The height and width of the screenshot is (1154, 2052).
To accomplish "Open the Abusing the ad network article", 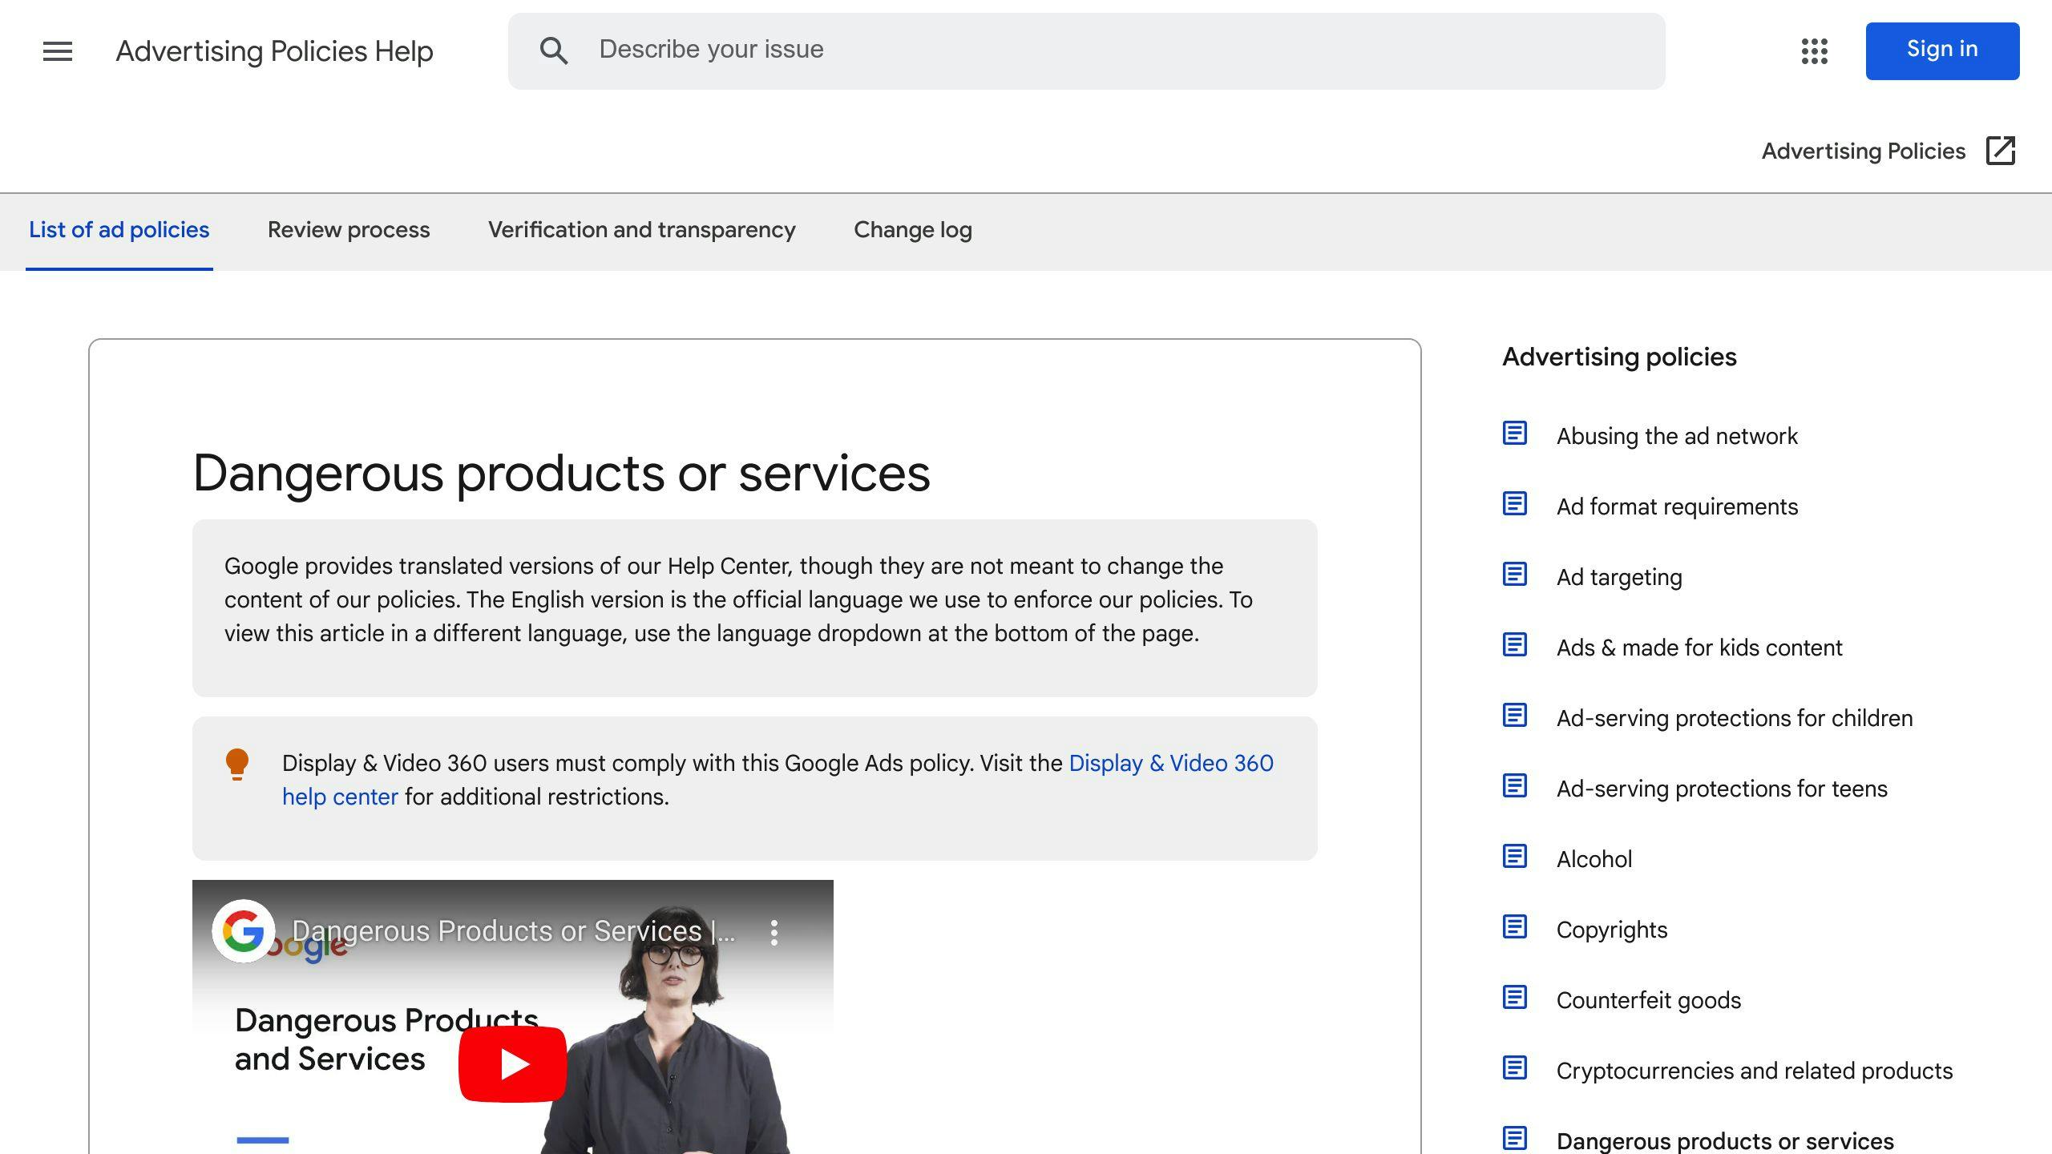I will (x=1677, y=436).
